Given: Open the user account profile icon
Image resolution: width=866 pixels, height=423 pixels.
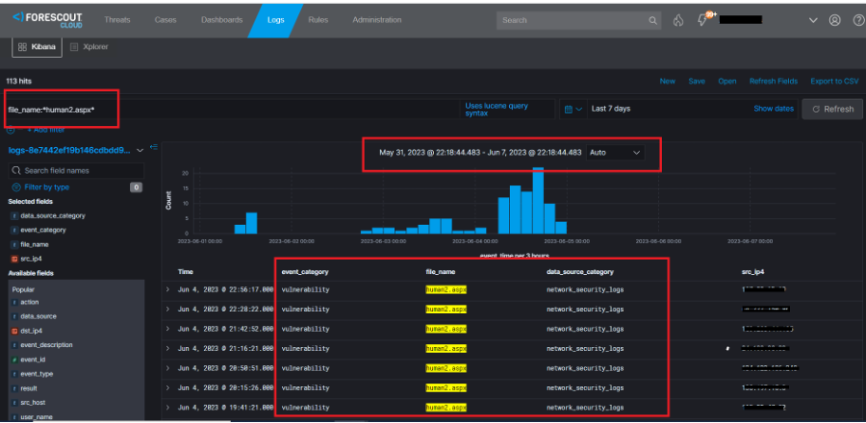Looking at the screenshot, I should click(835, 20).
